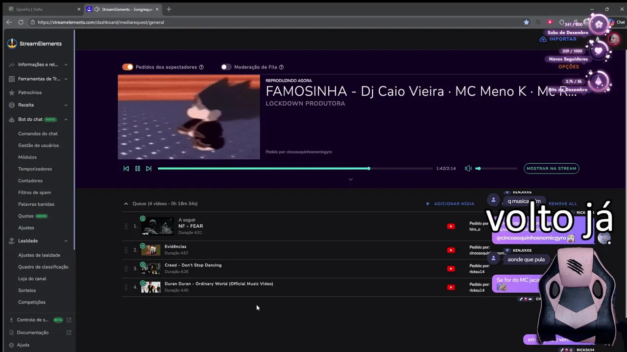The image size is (627, 352).
Task: Open YouTube icon for Evidências
Action: point(451,250)
